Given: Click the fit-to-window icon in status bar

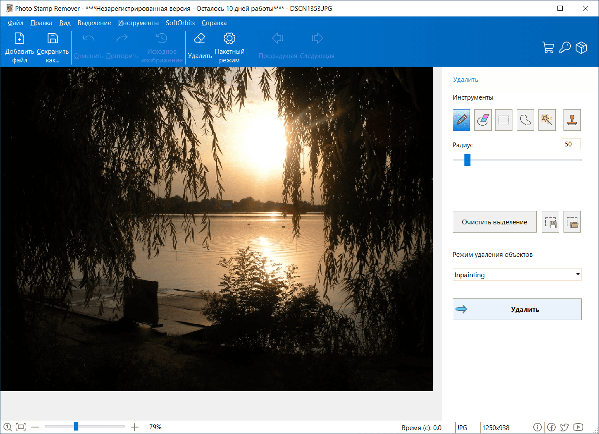Looking at the screenshot, I should click(21, 427).
